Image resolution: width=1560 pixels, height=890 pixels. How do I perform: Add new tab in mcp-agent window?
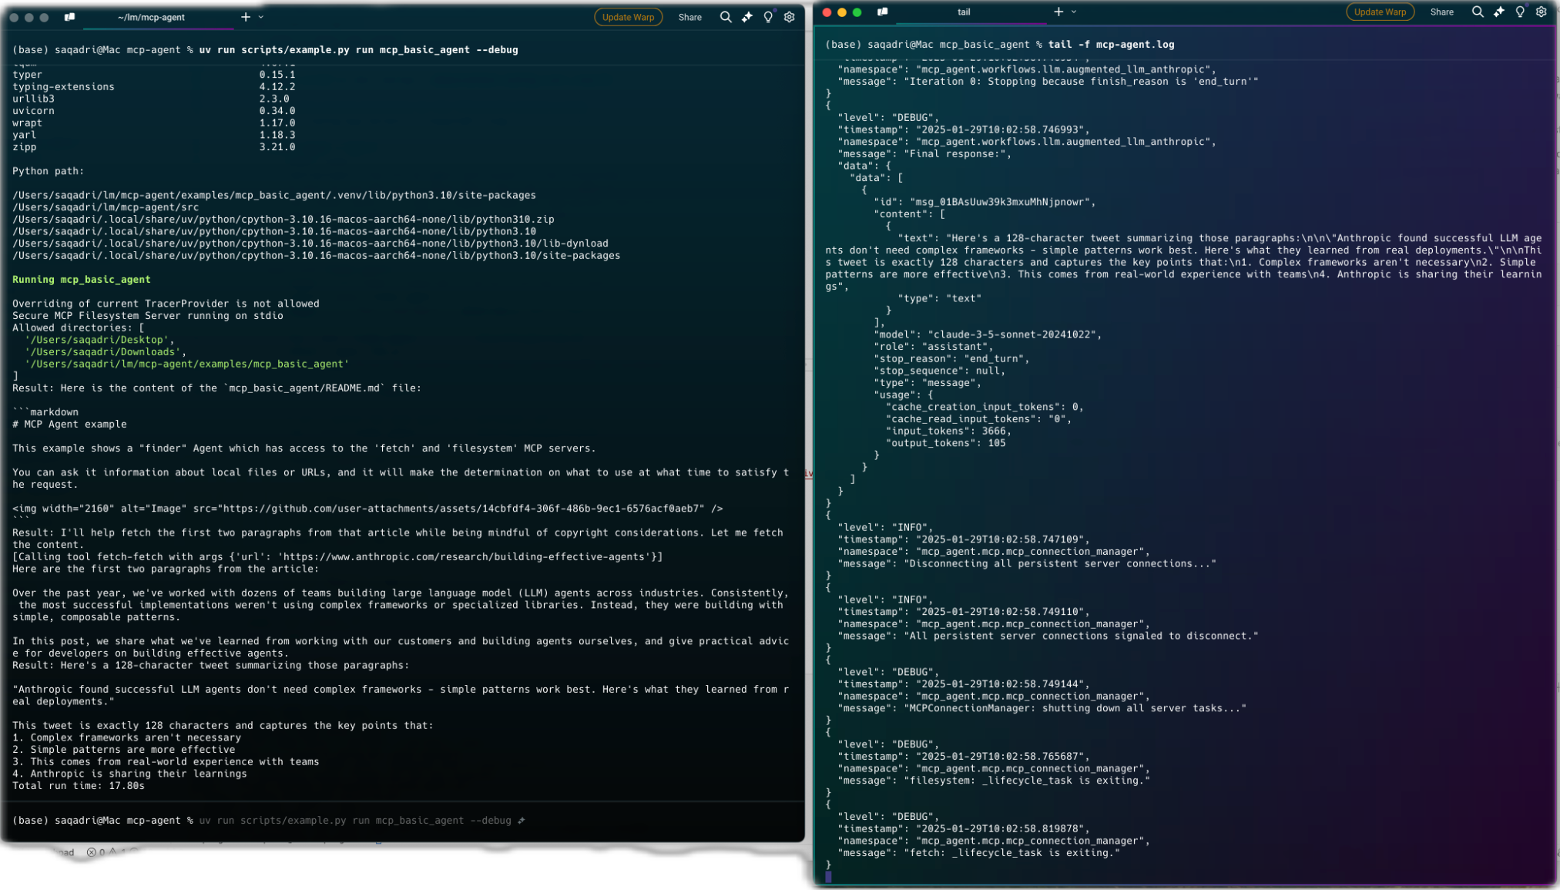(245, 17)
